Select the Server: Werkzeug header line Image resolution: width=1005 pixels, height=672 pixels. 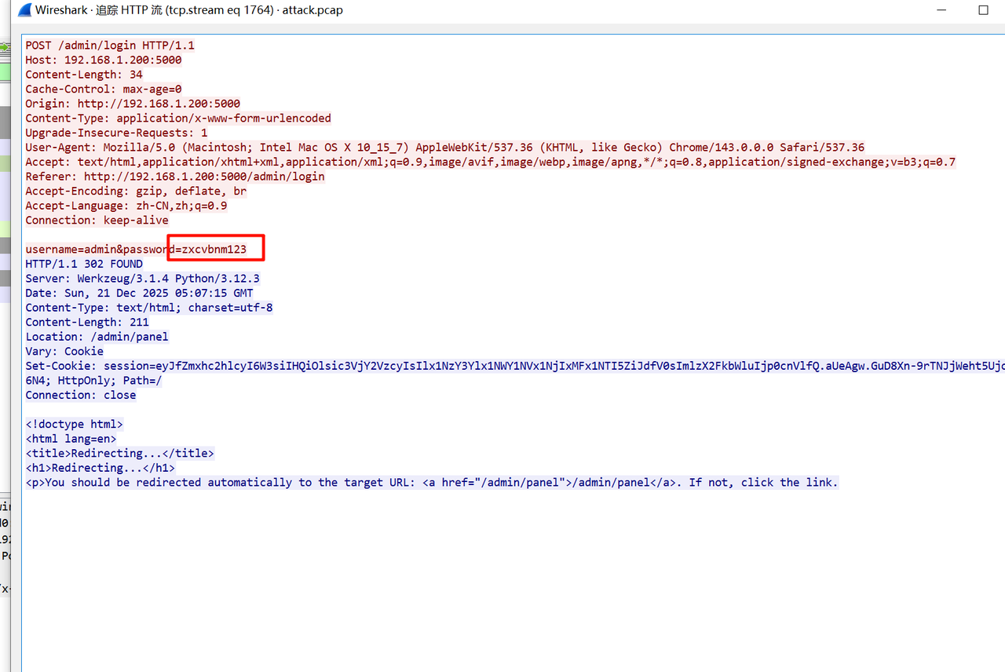pos(142,279)
